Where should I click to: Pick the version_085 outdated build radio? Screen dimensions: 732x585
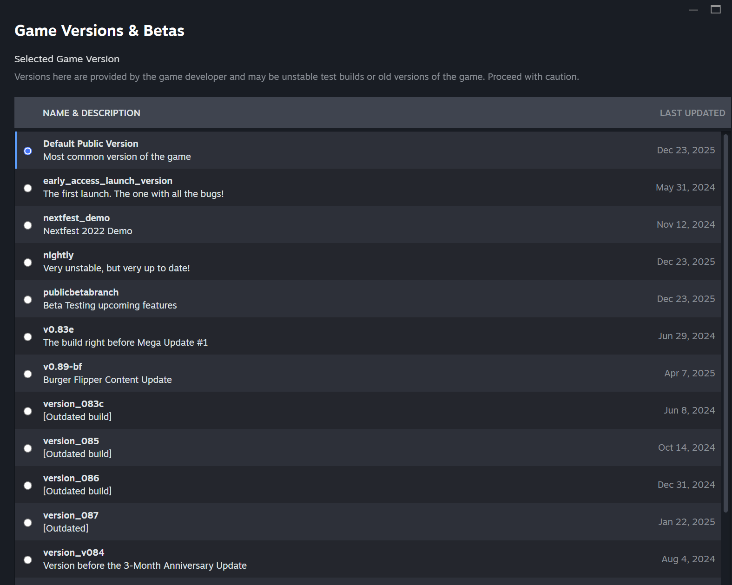28,448
